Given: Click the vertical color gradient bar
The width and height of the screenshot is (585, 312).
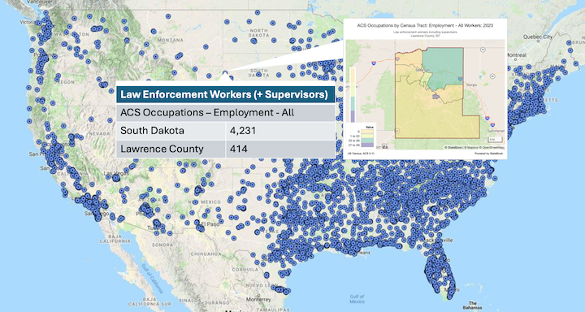Looking at the screenshot, I should 353,95.
